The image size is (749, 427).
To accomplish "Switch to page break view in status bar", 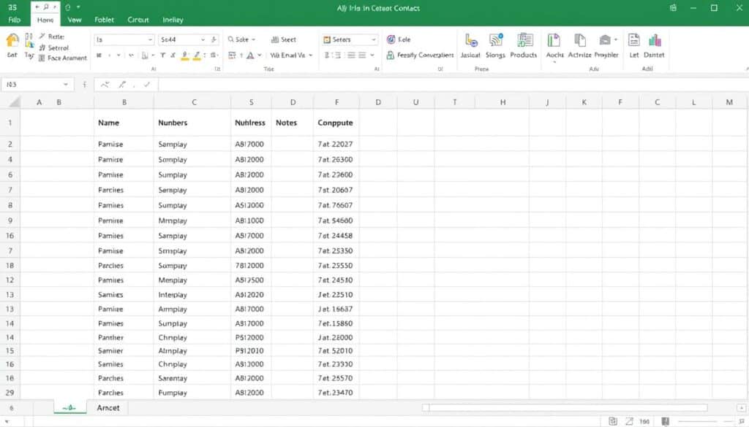I will (665, 421).
